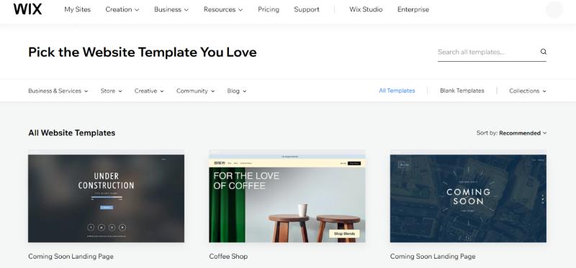576x268 pixels.
Task: Open the dark blue Coming Soon thumbnail
Action: (469, 196)
